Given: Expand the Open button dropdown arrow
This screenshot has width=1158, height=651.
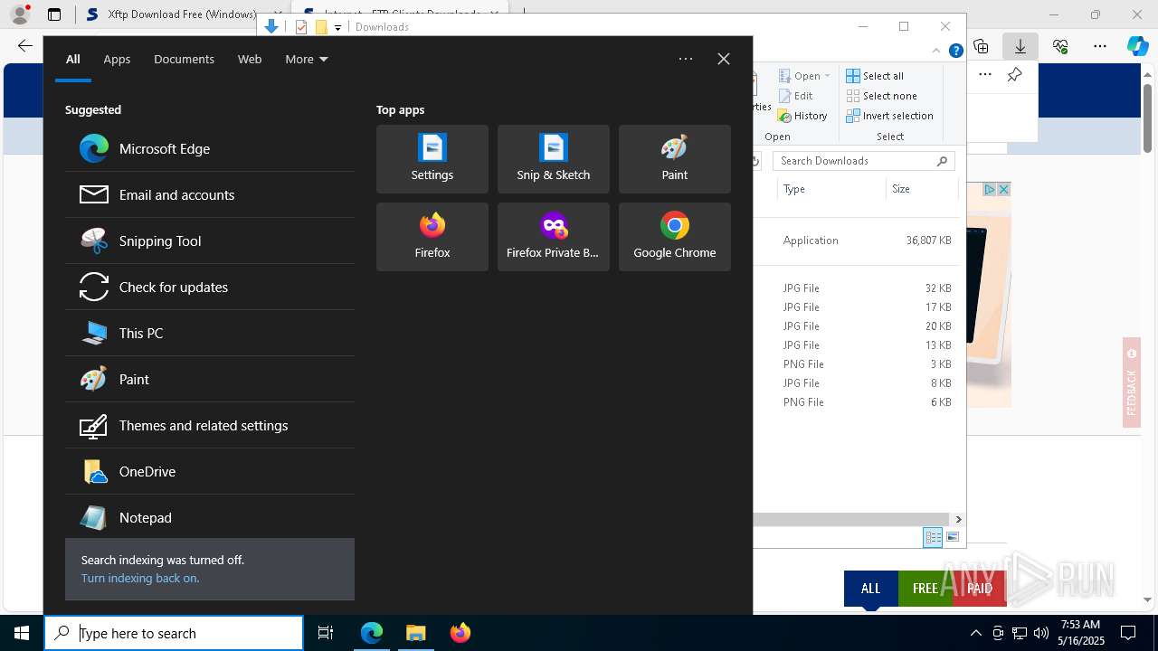Looking at the screenshot, I should pos(827,76).
